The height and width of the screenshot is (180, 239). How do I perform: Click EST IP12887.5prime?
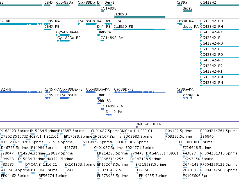[71, 131]
